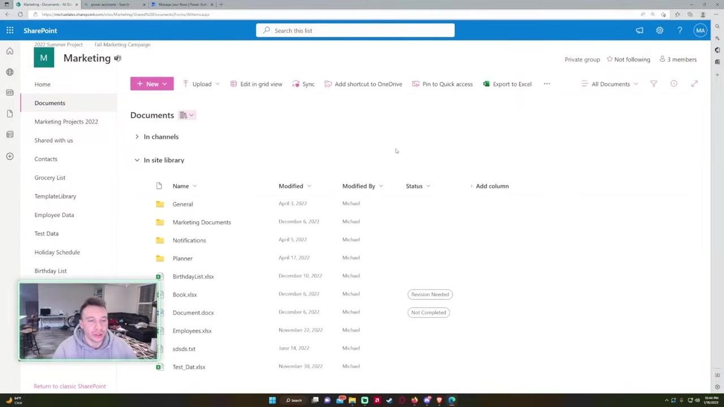Click the November 30, 2022 modified date
This screenshot has width=724, height=407.
[x=300, y=366]
